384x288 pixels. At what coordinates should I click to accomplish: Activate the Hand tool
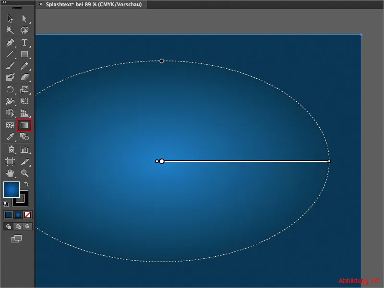[x=10, y=173]
